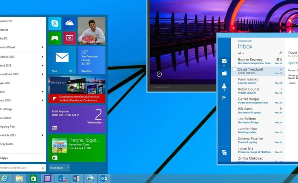
Task: Launch the Xbox Games tile
Action: pos(55,38)
